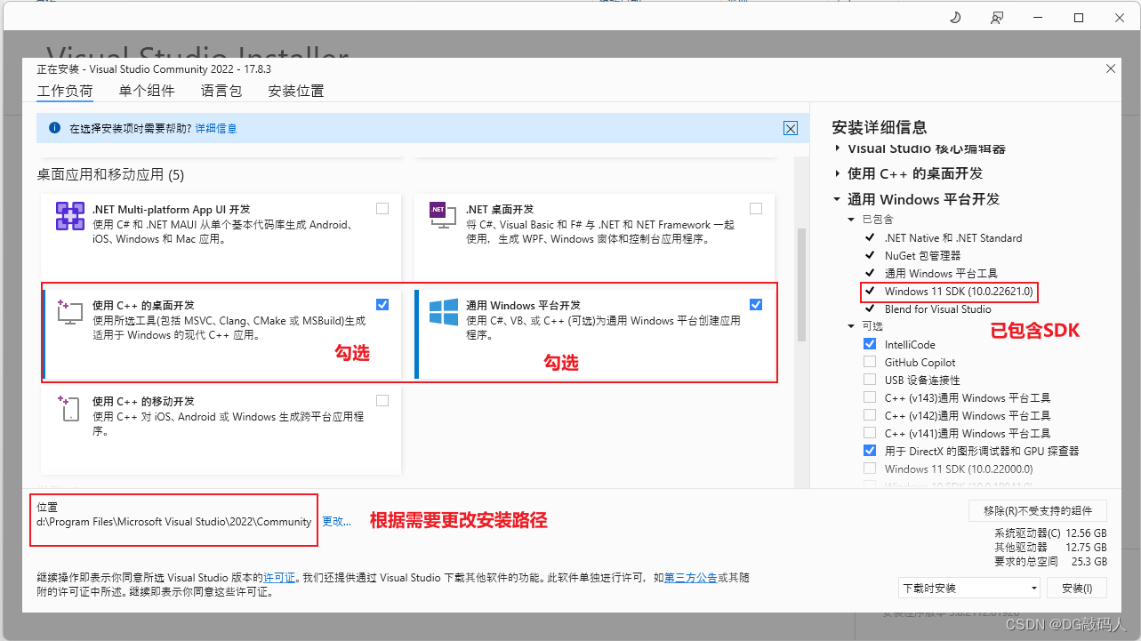
Task: Enable the USB 设备连接性 component
Action: coord(870,380)
